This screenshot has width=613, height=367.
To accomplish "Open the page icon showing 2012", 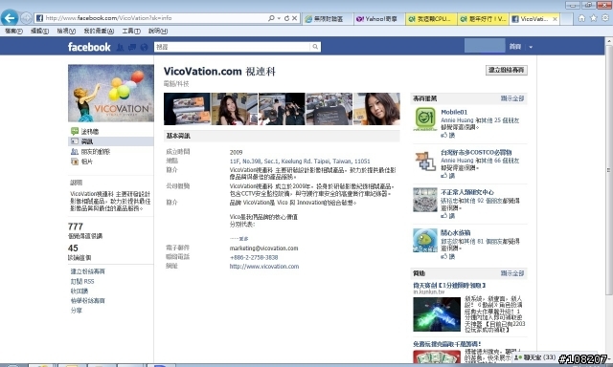I will point(425,200).
